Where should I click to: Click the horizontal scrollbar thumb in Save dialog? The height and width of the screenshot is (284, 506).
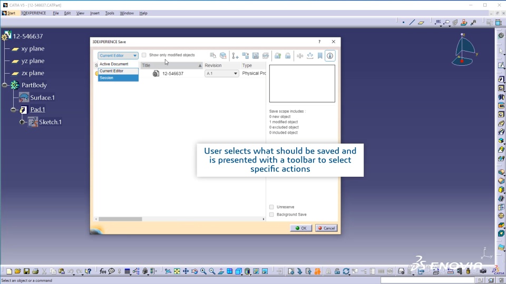120,219
